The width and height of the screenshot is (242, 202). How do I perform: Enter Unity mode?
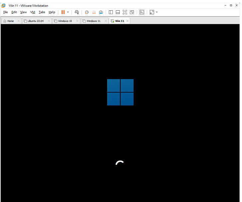click(132, 12)
